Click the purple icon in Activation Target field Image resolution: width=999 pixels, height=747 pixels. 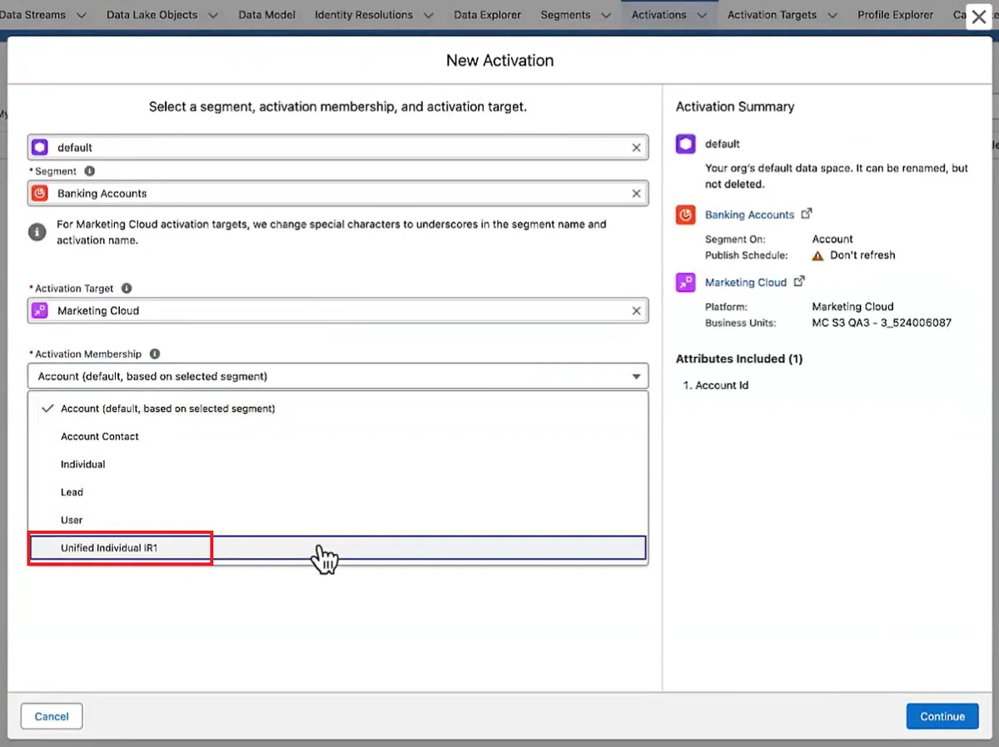[x=40, y=310]
